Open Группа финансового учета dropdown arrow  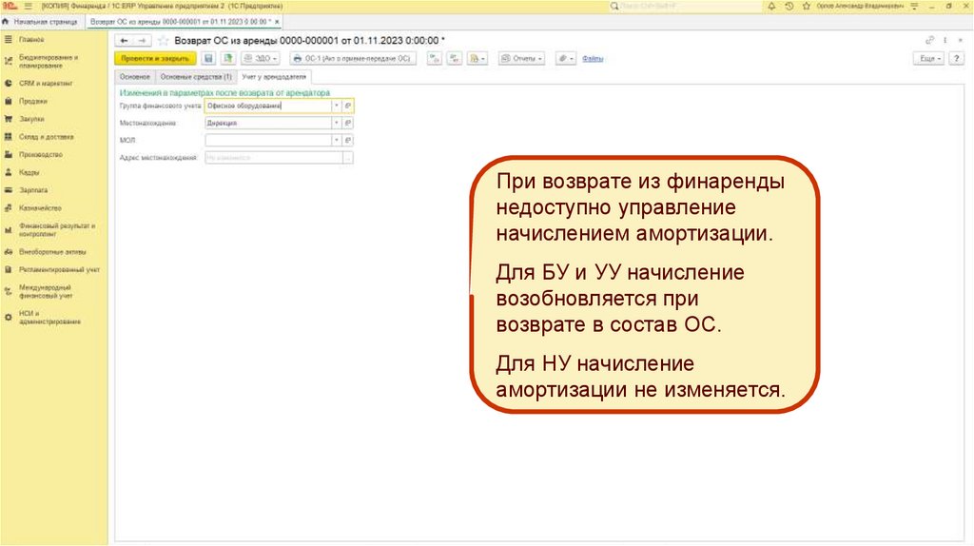[x=336, y=107]
